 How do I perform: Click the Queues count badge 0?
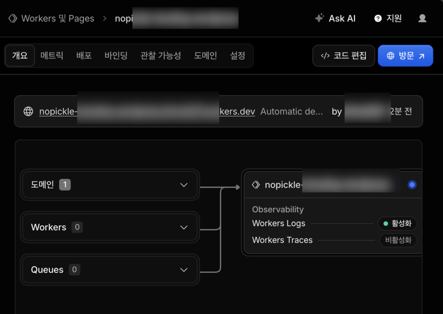click(74, 269)
